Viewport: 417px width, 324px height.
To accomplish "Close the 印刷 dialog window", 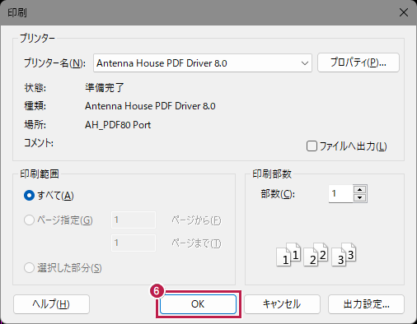I will [404, 12].
